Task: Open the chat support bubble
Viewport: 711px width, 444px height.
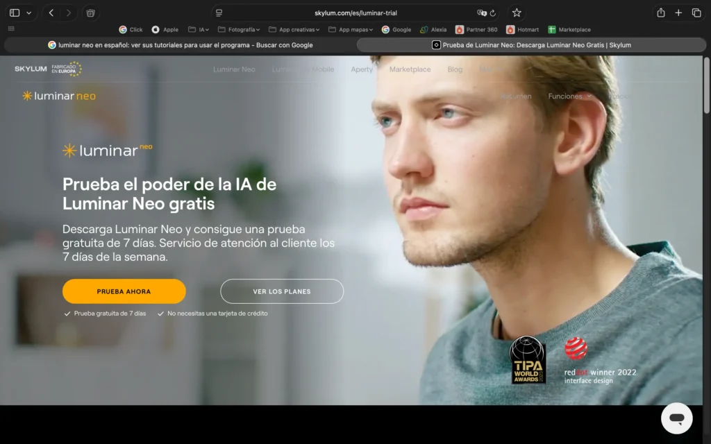Action: (x=676, y=418)
